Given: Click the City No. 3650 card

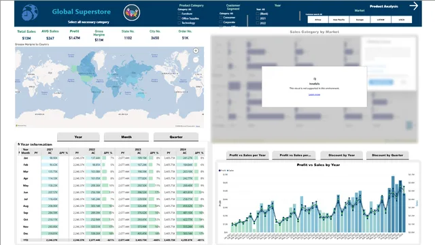Looking at the screenshot, I should pyautogui.click(x=155, y=35).
